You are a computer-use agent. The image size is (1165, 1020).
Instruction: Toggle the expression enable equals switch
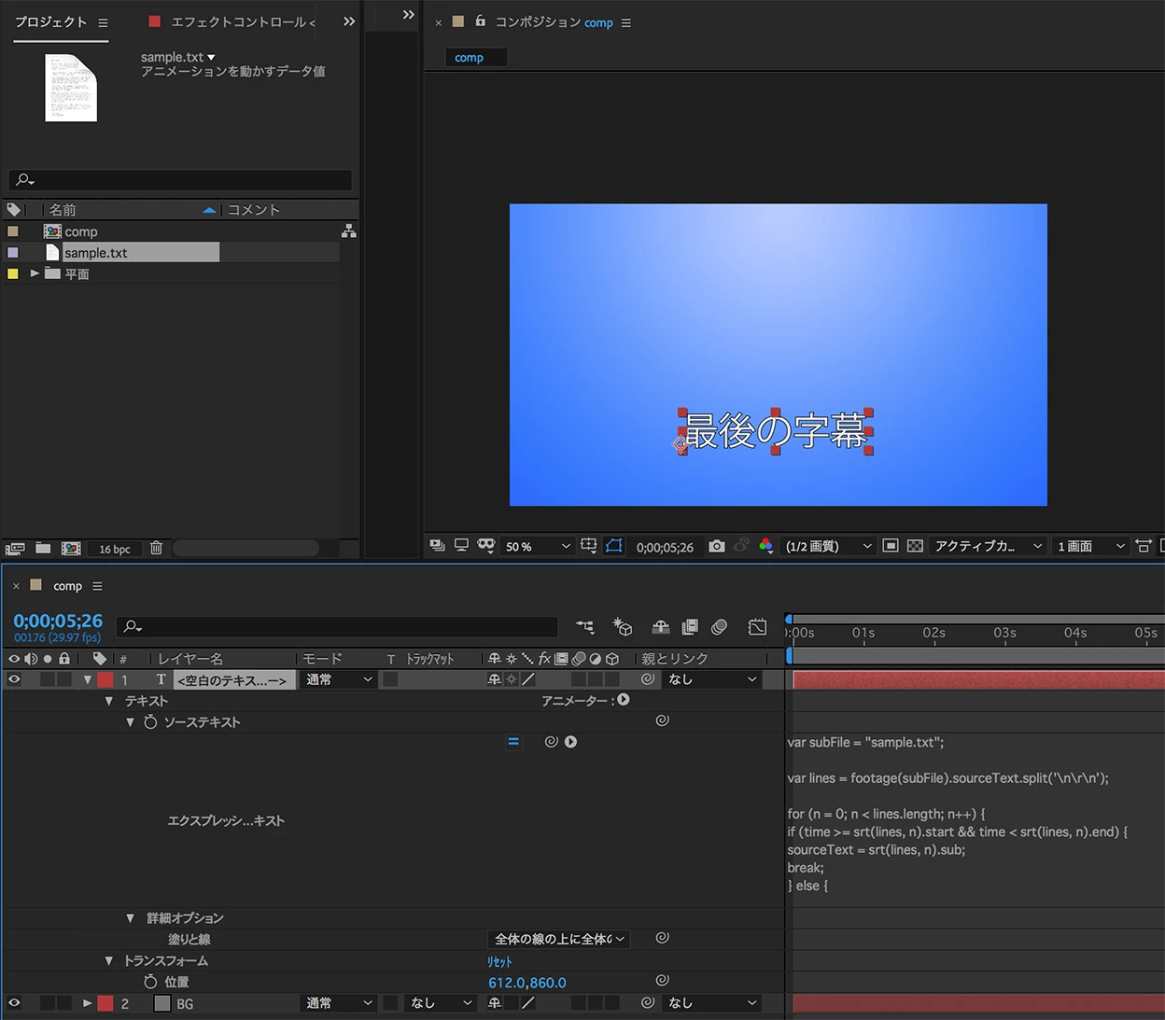[x=513, y=742]
